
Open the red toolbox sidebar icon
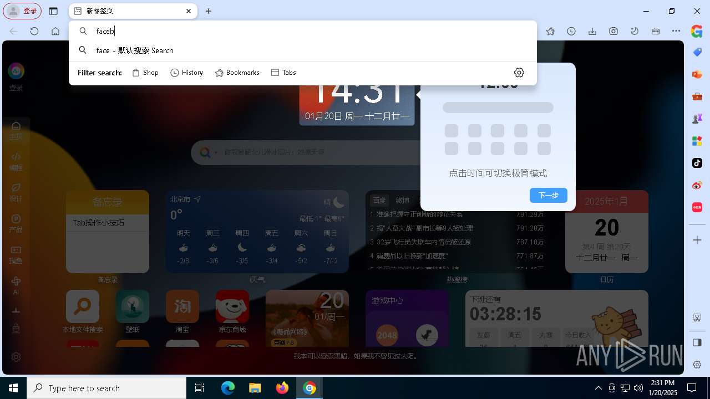[x=697, y=96]
